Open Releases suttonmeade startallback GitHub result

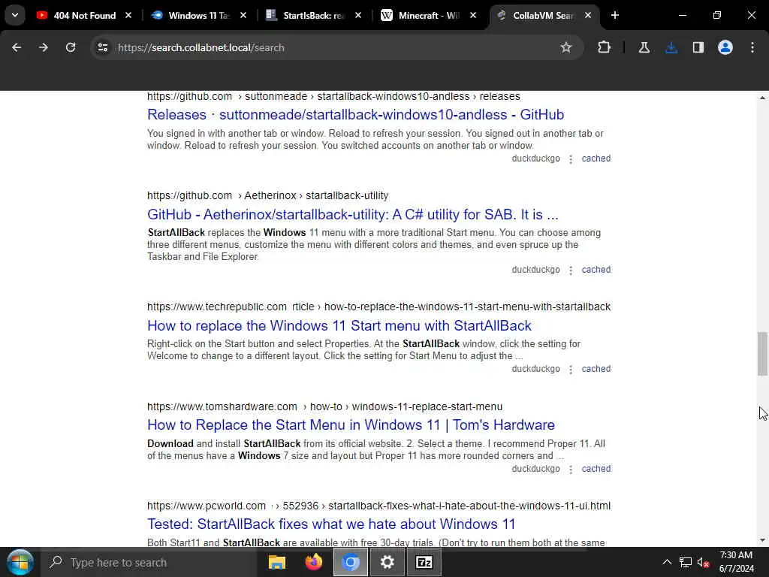(355, 114)
